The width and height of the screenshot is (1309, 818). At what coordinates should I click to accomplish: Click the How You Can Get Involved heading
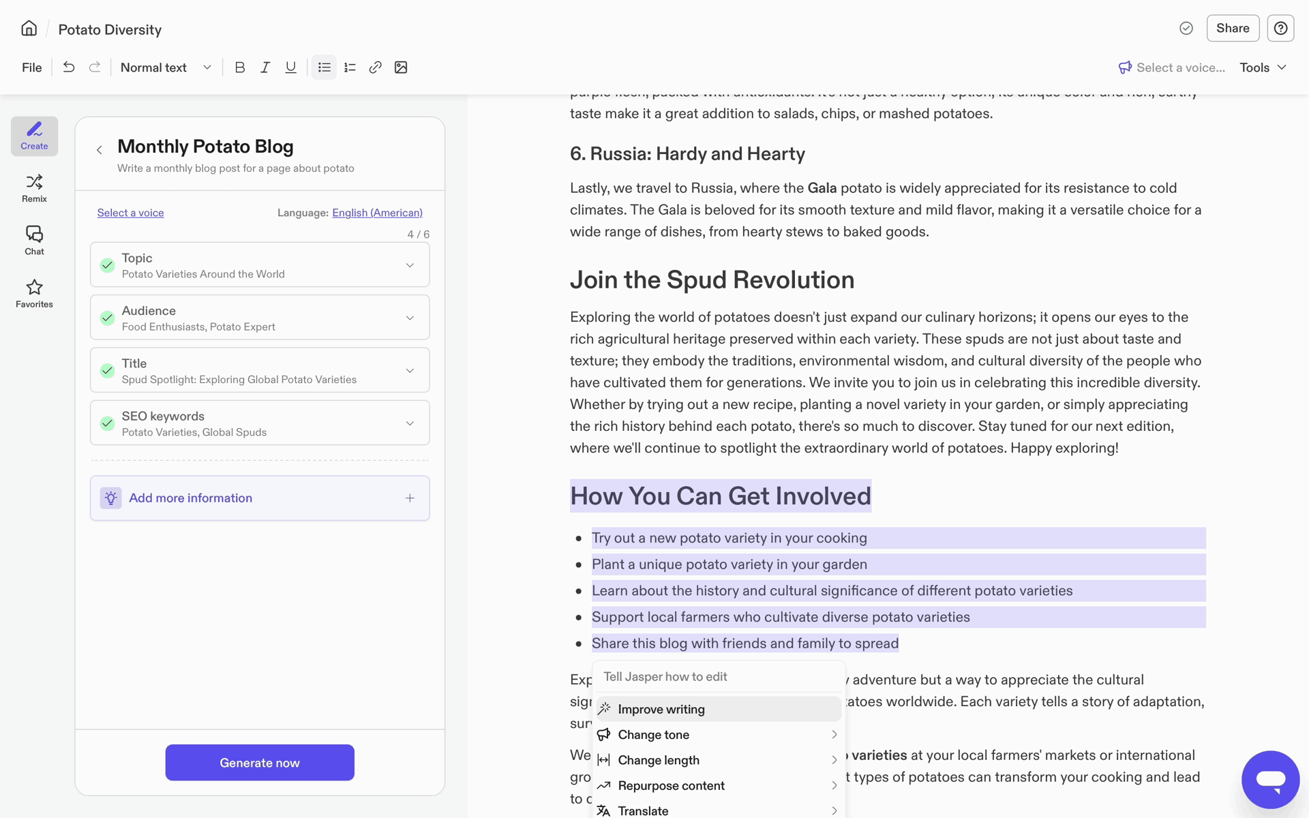[721, 496]
